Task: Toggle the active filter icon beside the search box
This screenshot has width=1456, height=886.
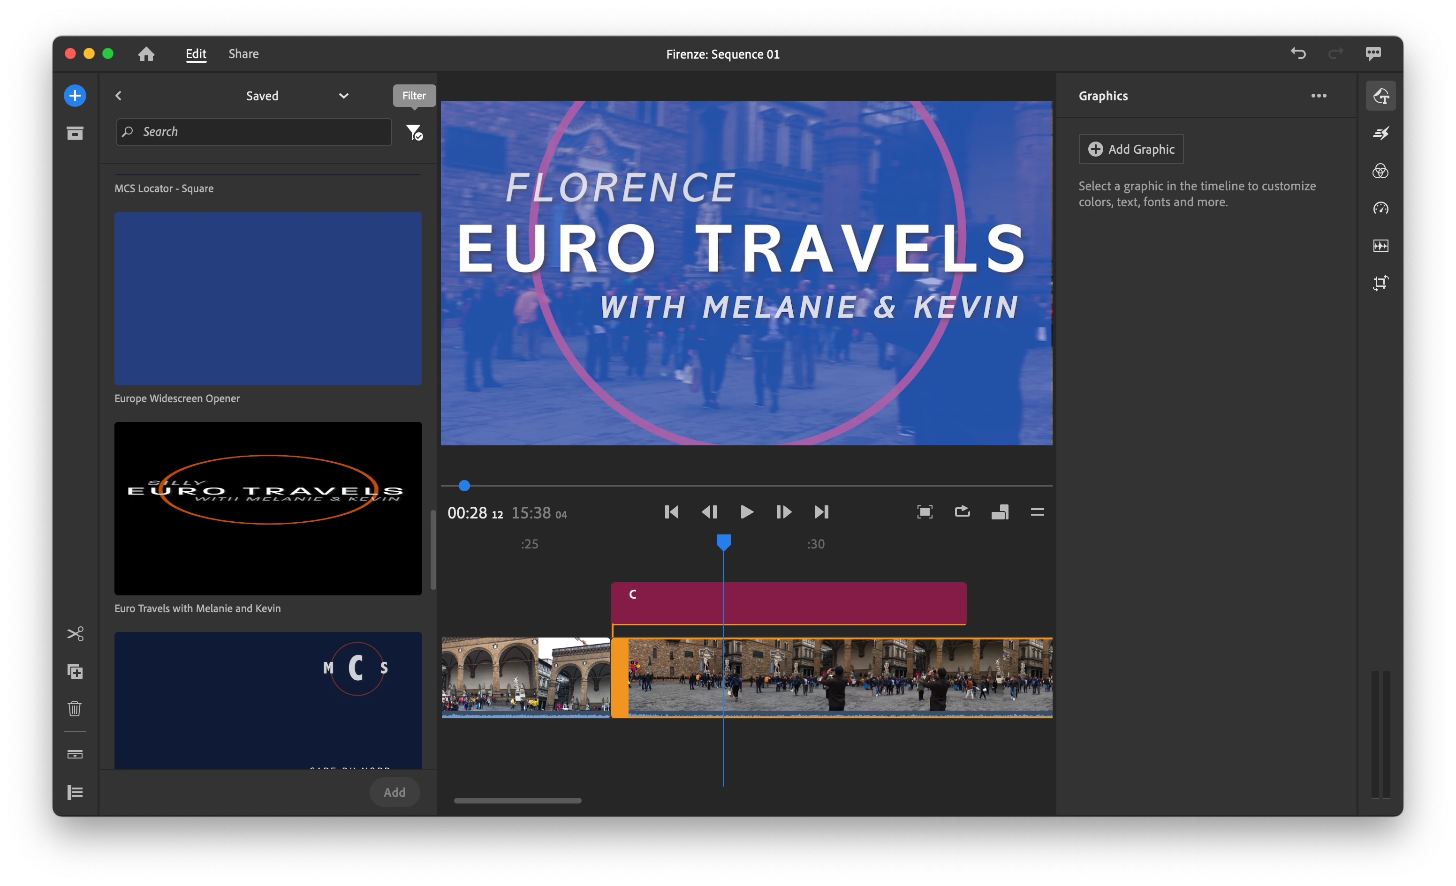Action: [414, 132]
